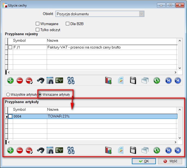Tick the Tylko odczyt checkbox
Viewport: 187px width, 168px height.
[x=38, y=29]
